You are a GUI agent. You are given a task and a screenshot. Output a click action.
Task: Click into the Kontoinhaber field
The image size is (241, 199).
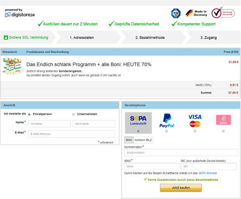coord(181,153)
